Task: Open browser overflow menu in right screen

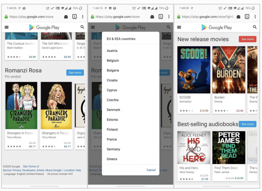Action: (255, 17)
